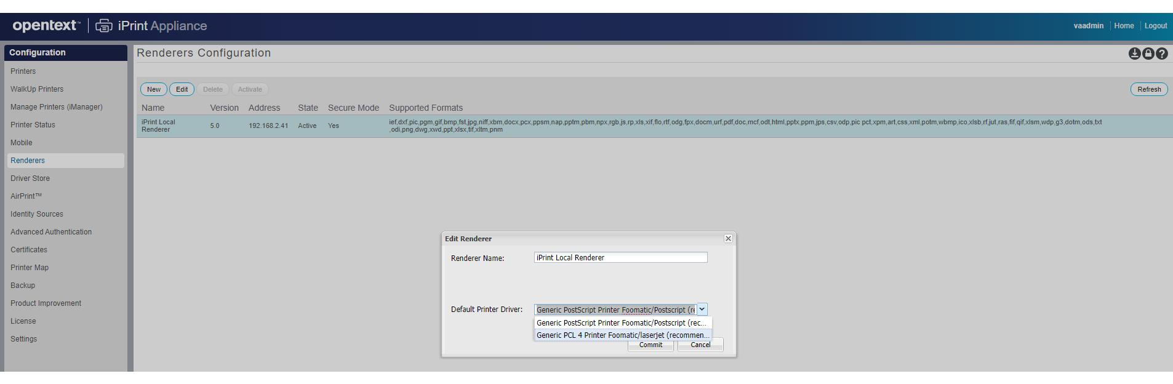Click the 192.168.2.41 address cell
The width and height of the screenshot is (1173, 384).
268,126
